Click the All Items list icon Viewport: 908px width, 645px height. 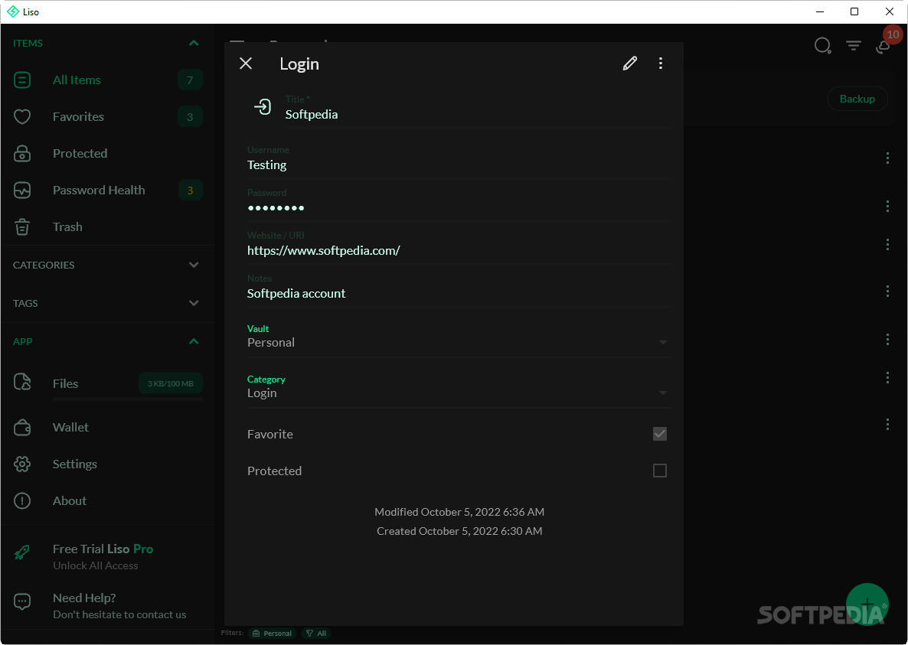[x=22, y=80]
